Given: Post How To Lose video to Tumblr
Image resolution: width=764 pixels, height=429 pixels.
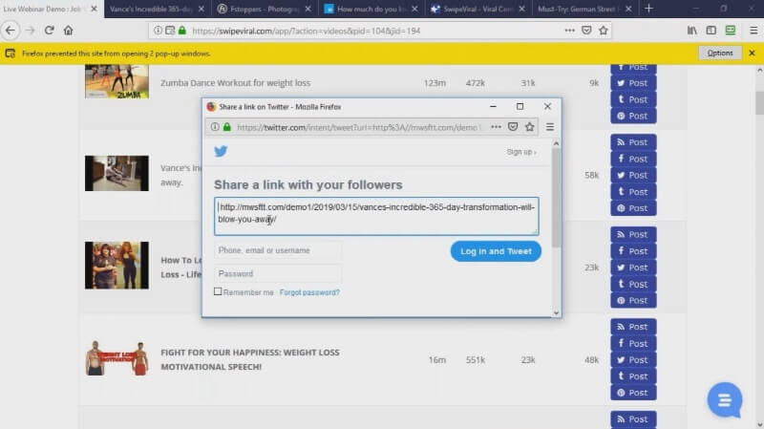Looking at the screenshot, I should pyautogui.click(x=633, y=284).
